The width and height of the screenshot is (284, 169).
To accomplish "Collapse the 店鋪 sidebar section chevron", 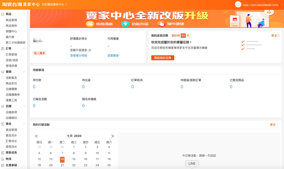I will click(x=24, y=106).
